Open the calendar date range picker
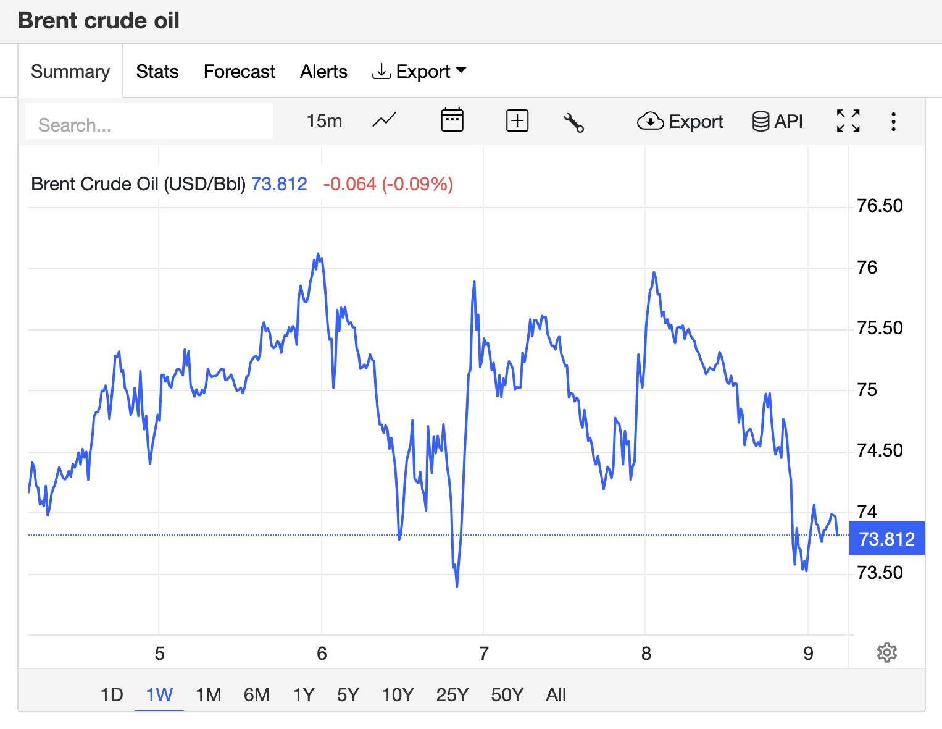 click(452, 120)
